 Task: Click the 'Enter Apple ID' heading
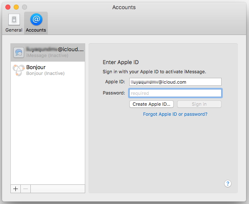(121, 62)
